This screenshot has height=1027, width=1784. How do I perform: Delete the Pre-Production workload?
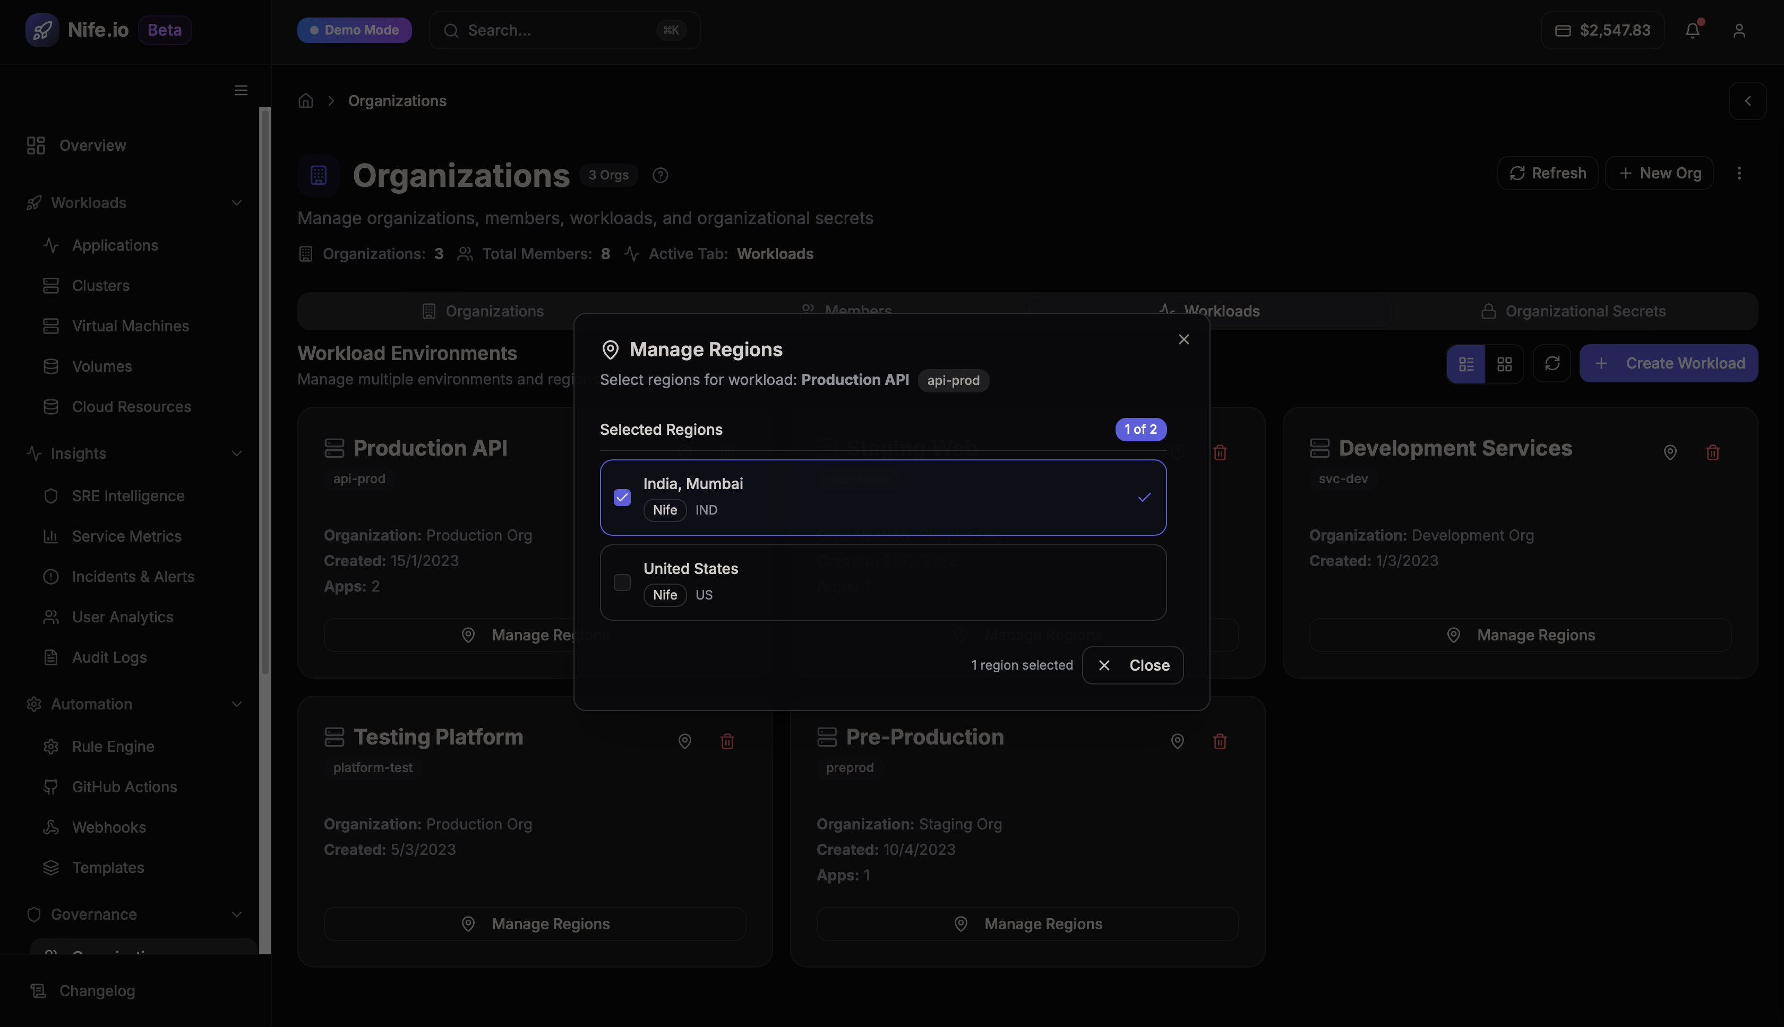(1219, 741)
